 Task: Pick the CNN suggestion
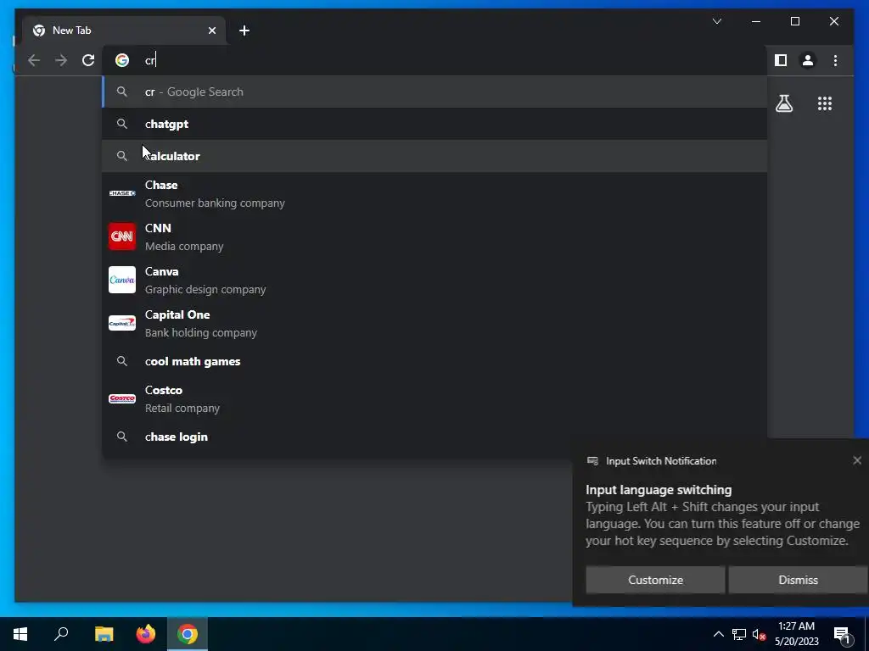(x=434, y=237)
